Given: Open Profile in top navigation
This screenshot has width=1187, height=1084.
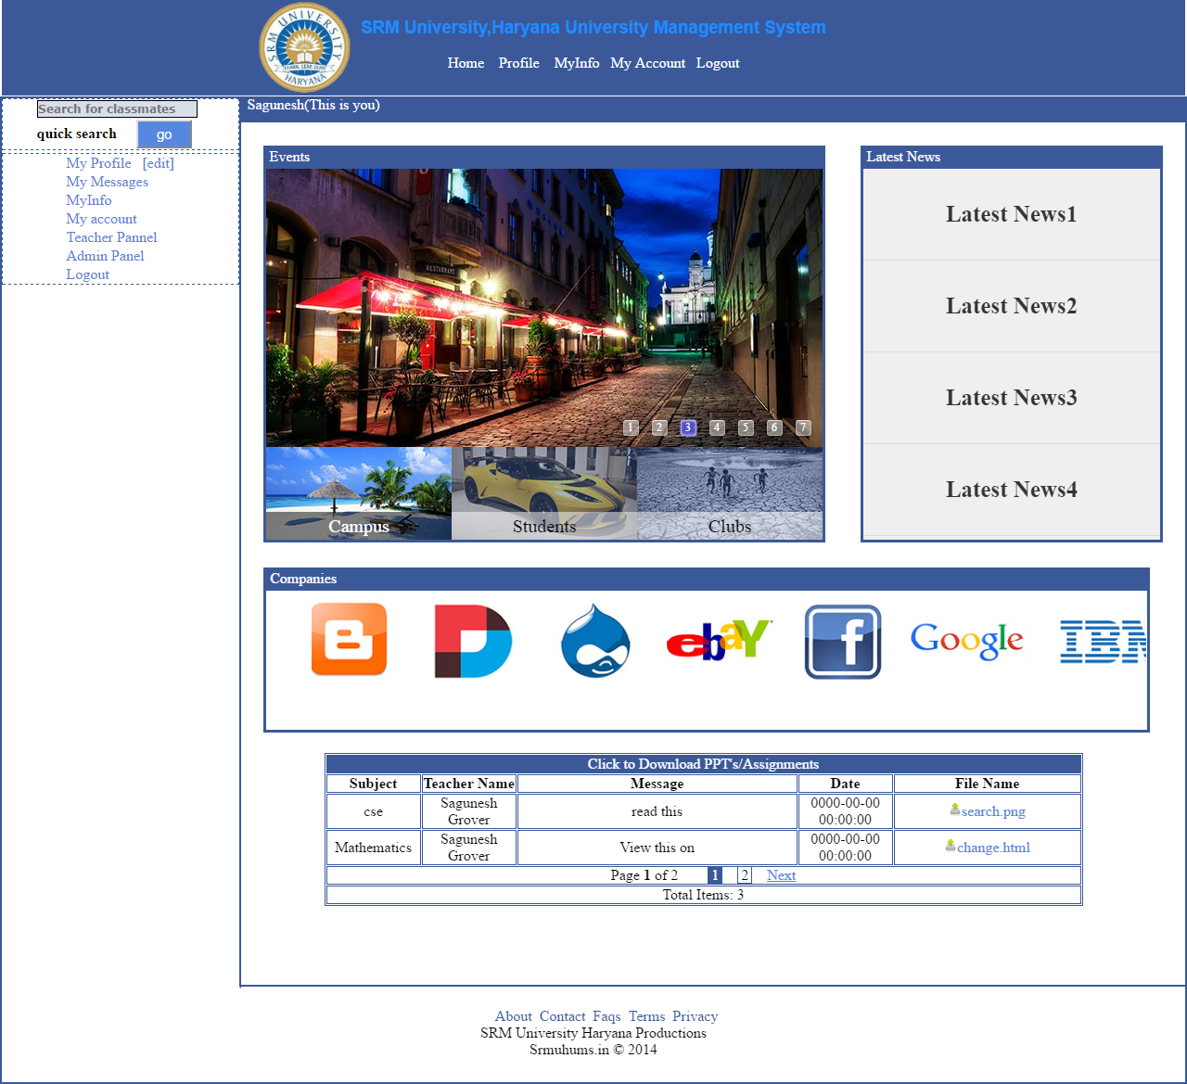Looking at the screenshot, I should (518, 63).
